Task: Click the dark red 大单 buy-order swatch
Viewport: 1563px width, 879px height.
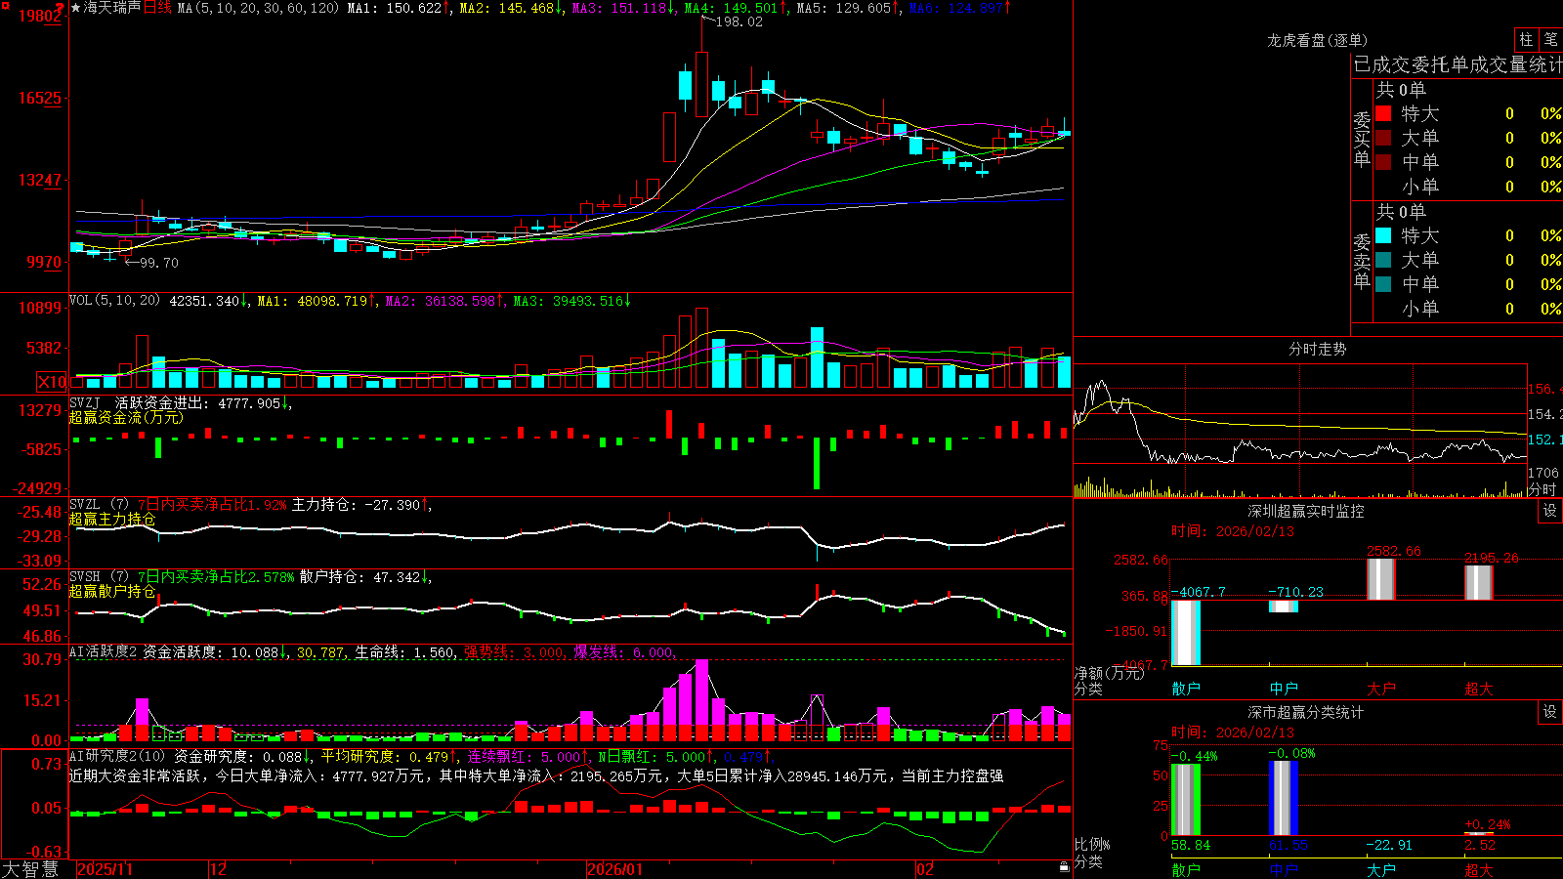Action: [x=1383, y=138]
